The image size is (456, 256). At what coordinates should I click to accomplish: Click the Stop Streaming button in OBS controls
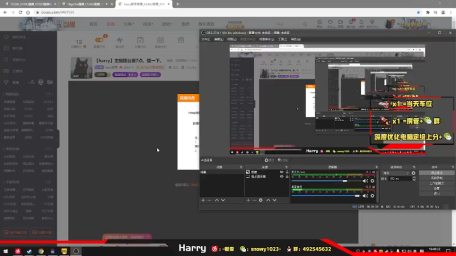pos(437,173)
